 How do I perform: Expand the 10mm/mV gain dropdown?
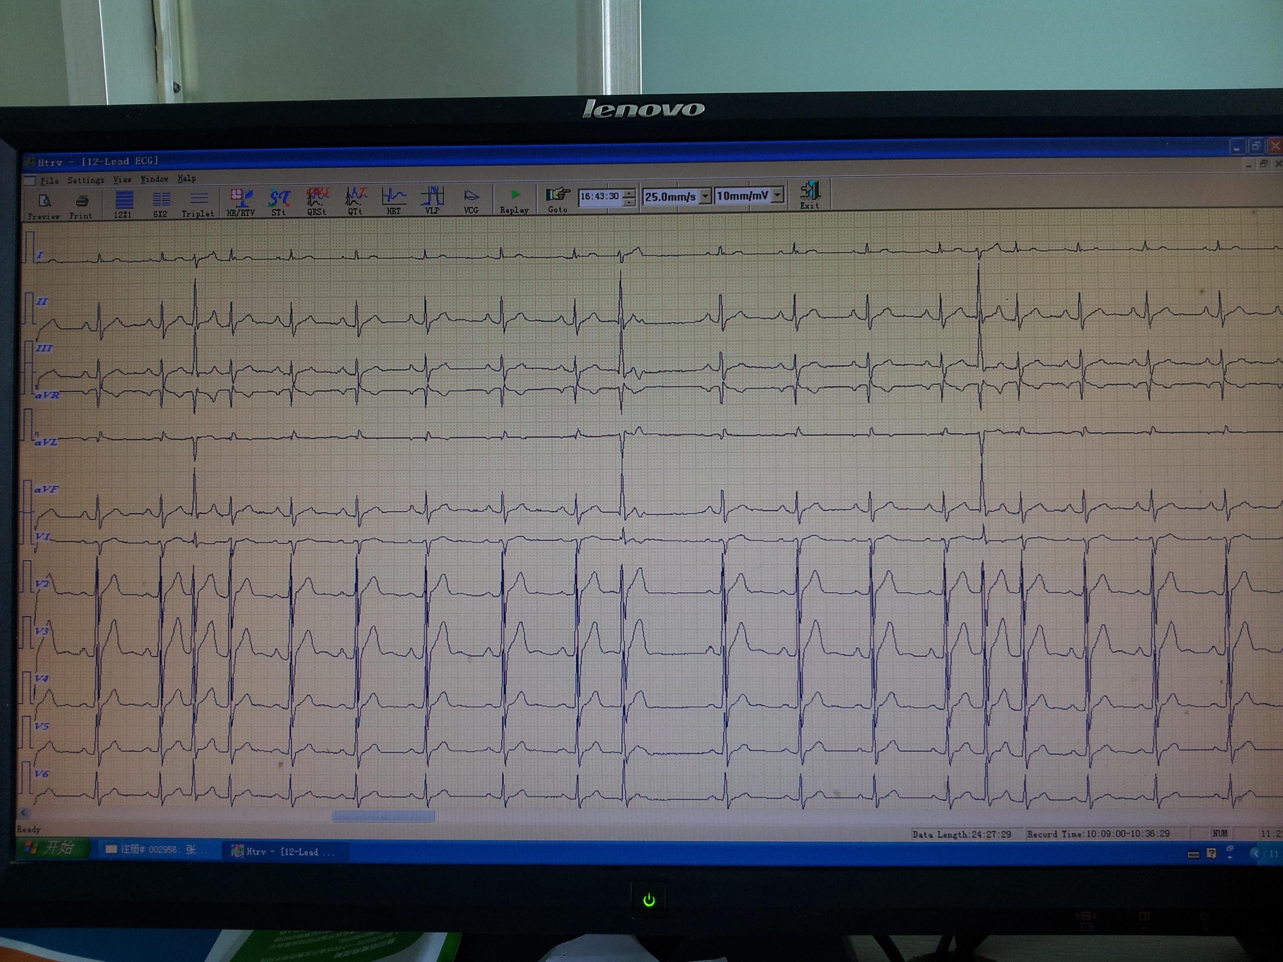[x=778, y=195]
